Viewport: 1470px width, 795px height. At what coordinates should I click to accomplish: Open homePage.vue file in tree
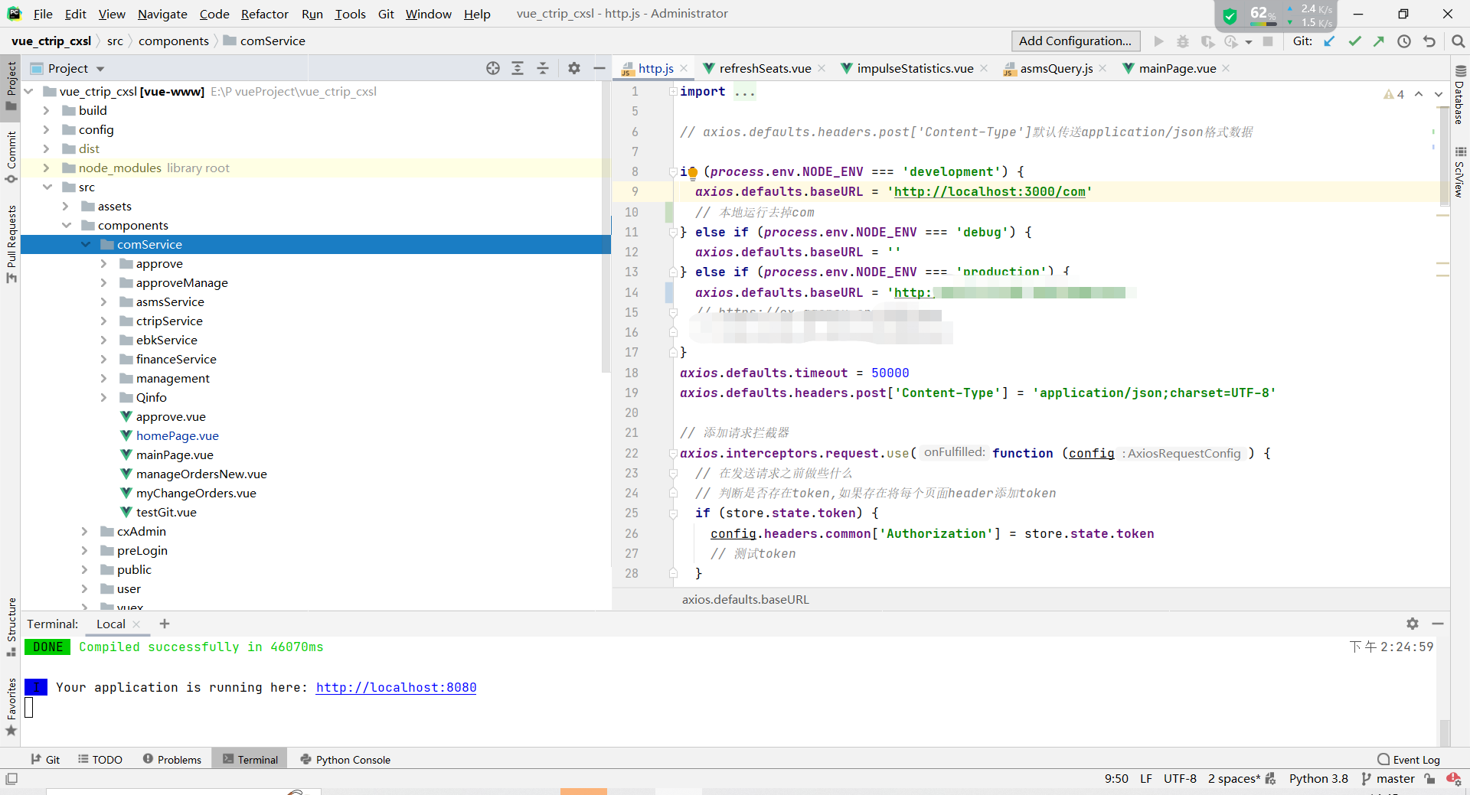(178, 436)
